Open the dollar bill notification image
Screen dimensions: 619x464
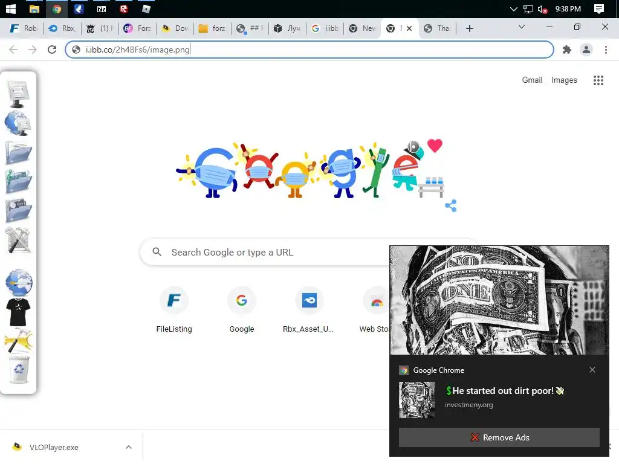click(x=499, y=300)
